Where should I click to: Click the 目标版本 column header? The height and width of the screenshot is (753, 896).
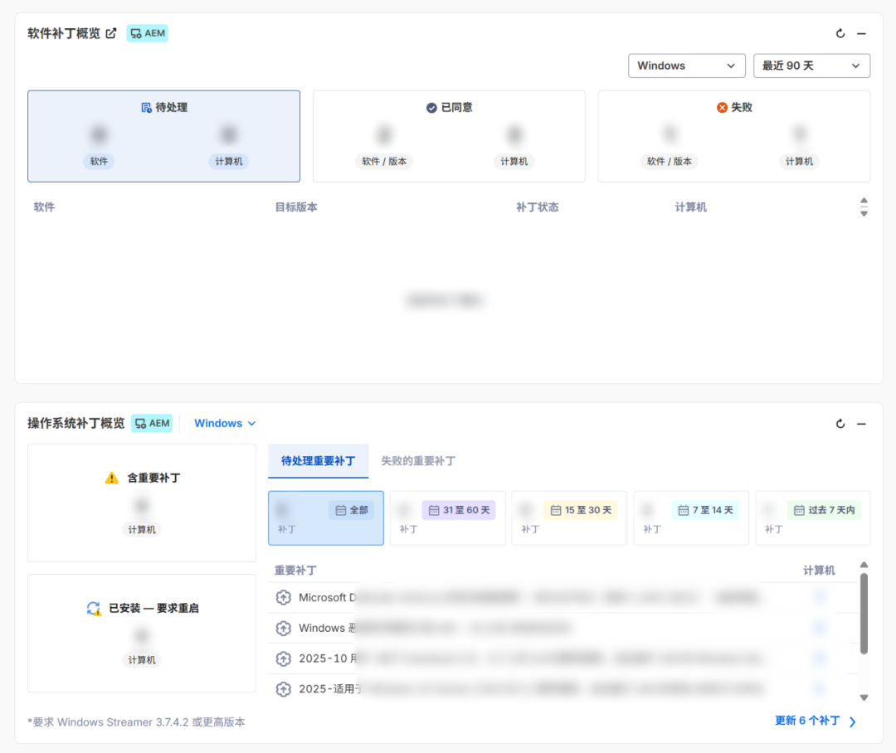(296, 207)
